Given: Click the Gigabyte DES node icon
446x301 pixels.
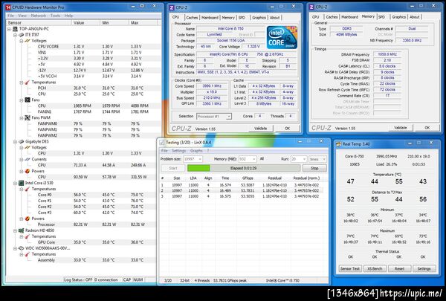Looking at the screenshot, I should pyautogui.click(x=22, y=141).
